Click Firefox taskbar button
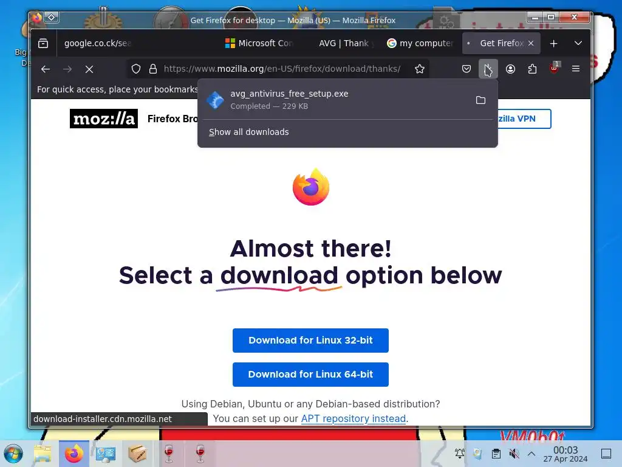Screen dimensions: 622x467 pyautogui.click(x=73, y=454)
